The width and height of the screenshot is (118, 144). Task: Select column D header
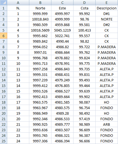[85, 2]
